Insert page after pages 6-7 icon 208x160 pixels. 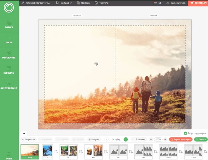coord(131,152)
